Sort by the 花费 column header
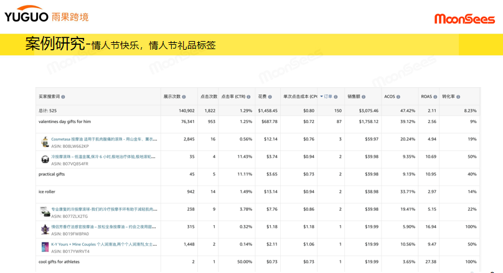503x273 pixels. tap(262, 96)
